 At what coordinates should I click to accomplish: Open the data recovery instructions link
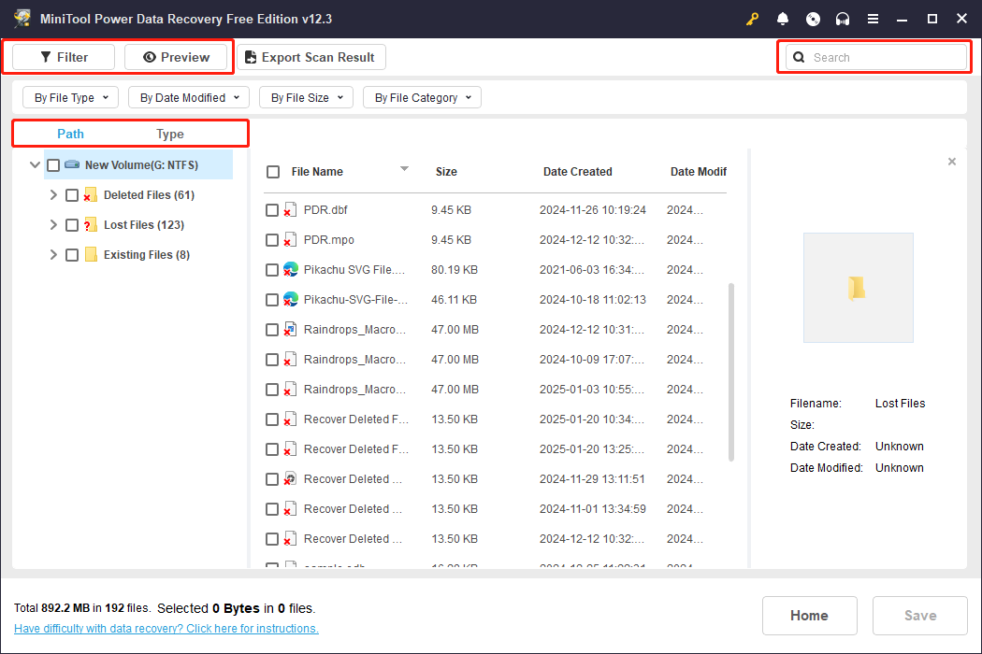[x=166, y=629]
